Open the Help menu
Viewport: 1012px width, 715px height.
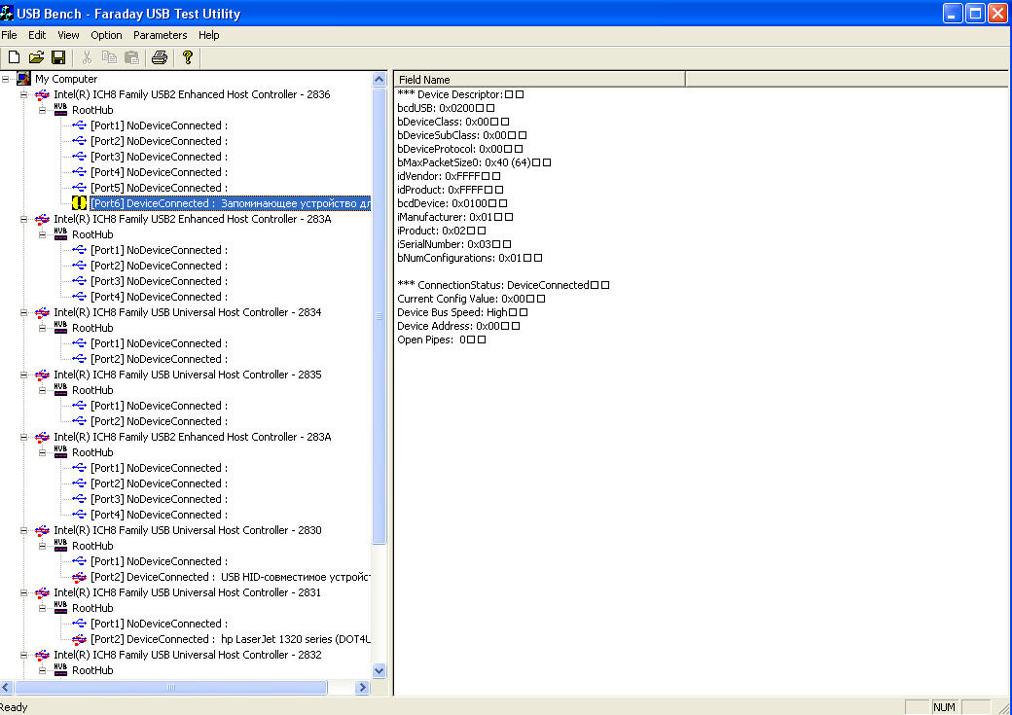208,35
